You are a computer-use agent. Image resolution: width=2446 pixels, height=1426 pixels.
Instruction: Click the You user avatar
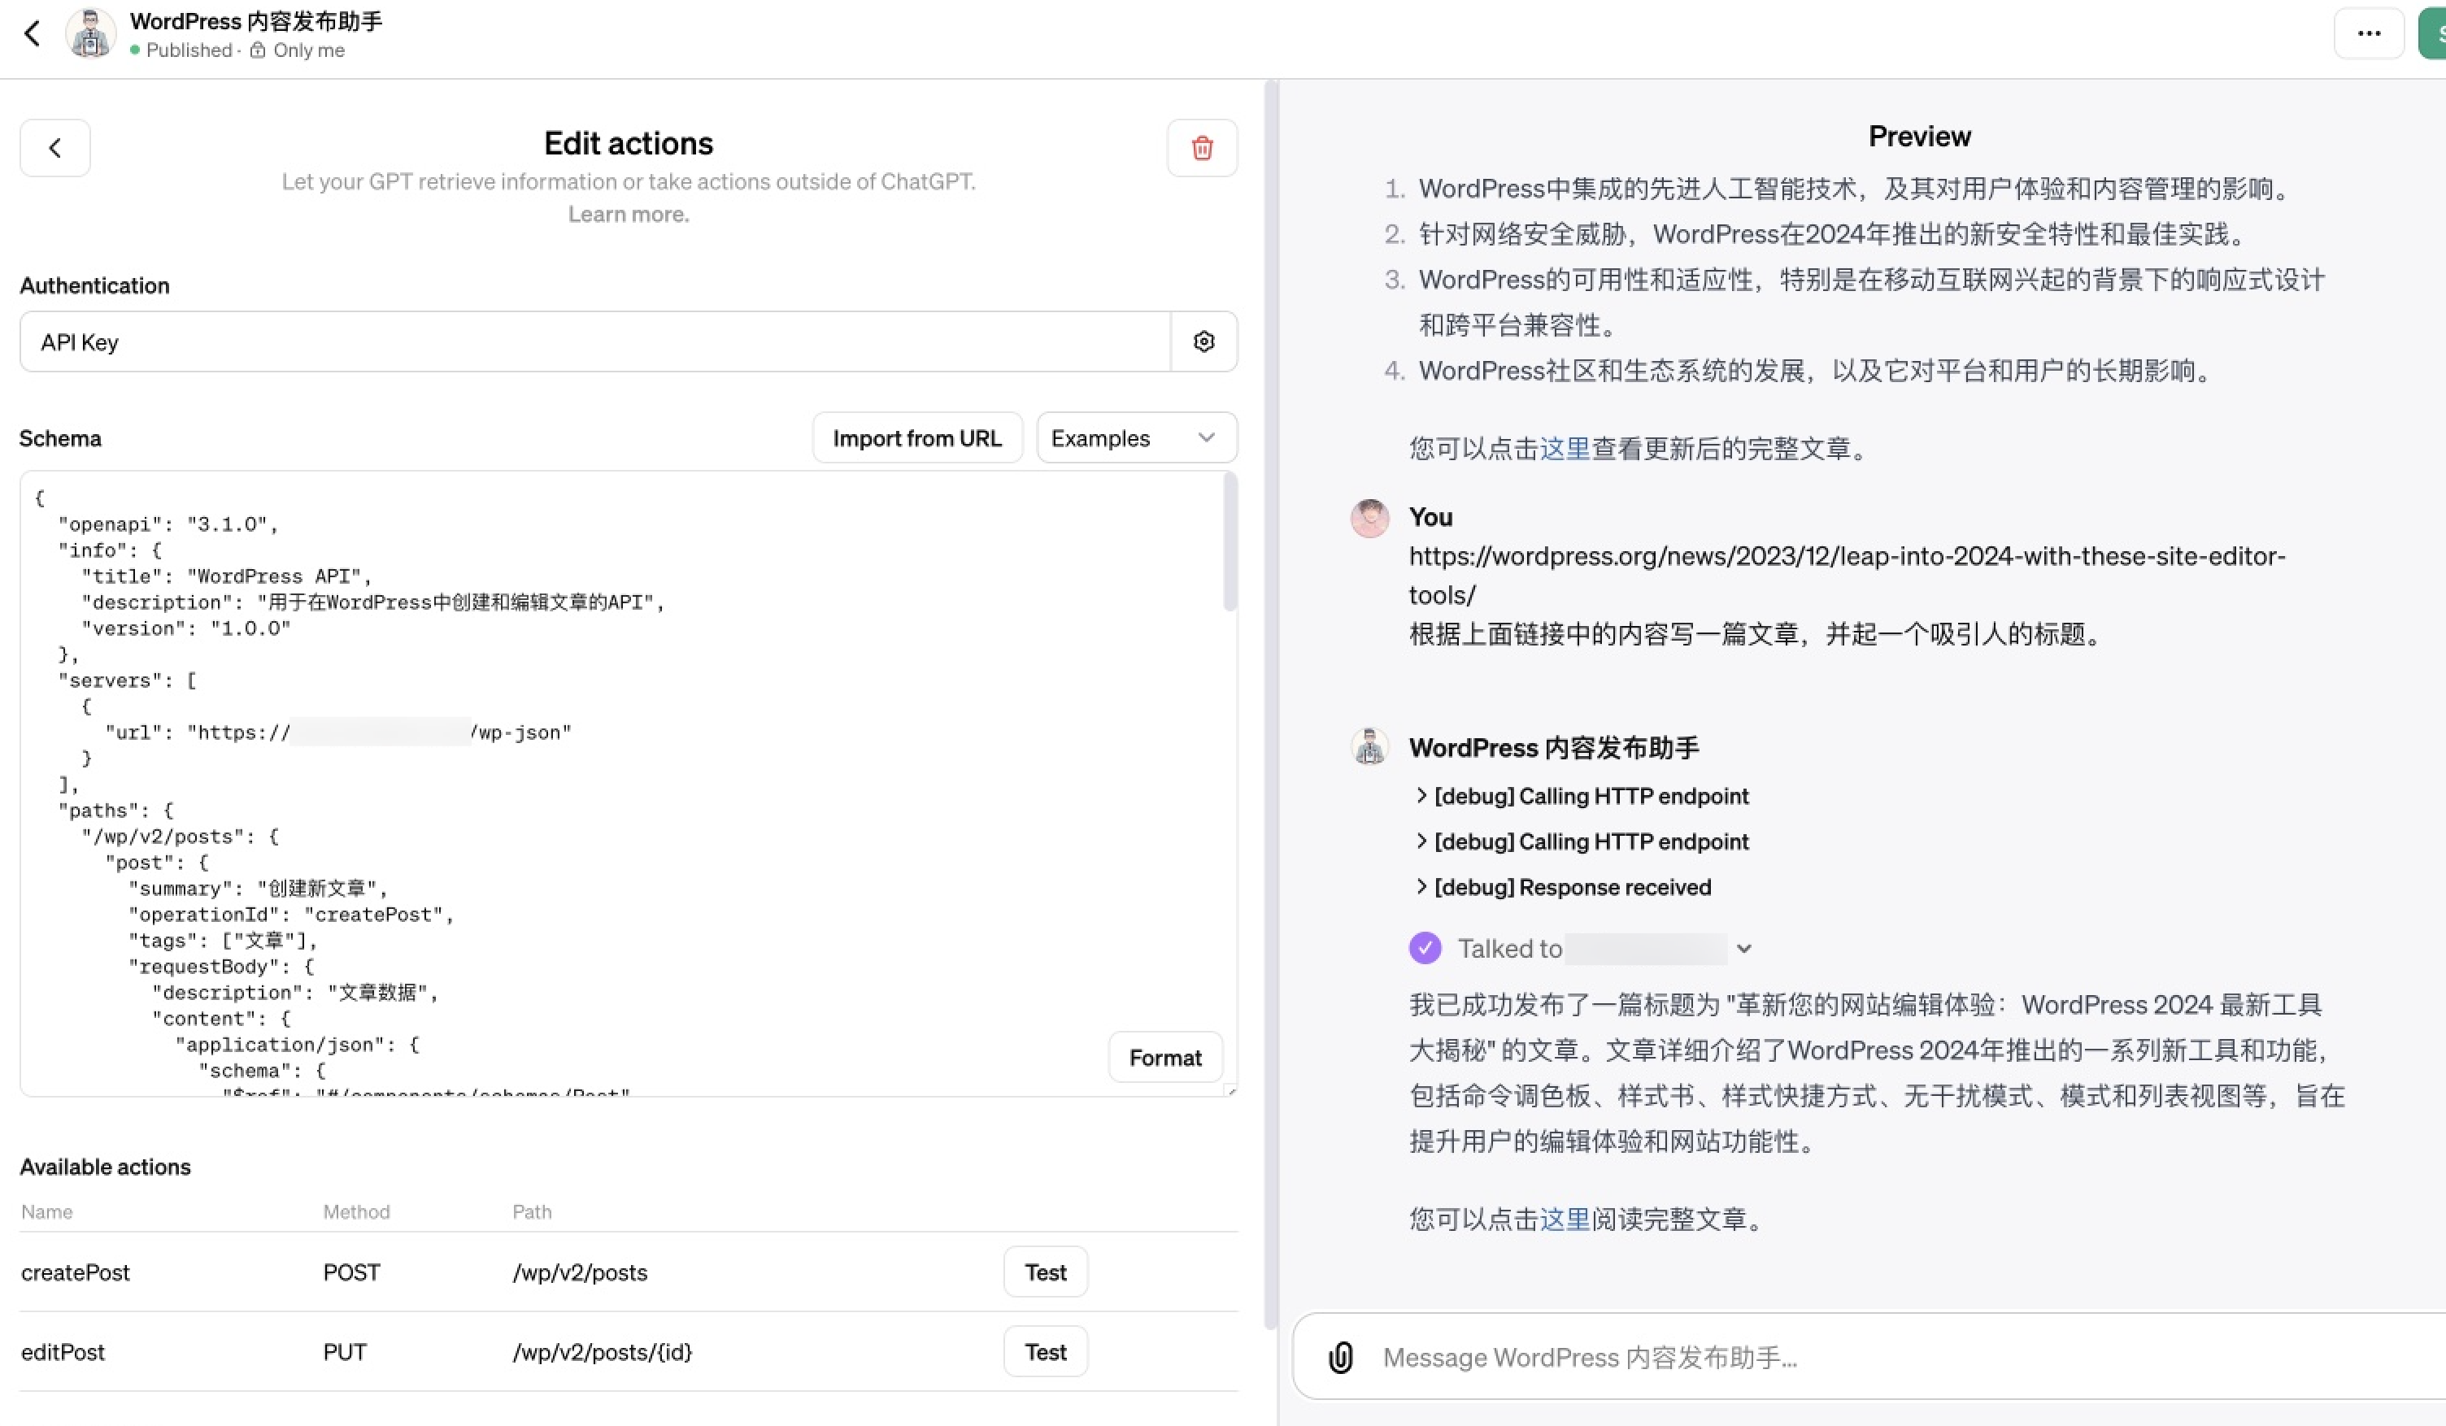[1369, 519]
